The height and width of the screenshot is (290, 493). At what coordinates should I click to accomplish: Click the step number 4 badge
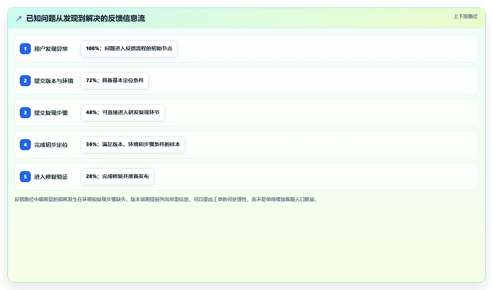(25, 145)
